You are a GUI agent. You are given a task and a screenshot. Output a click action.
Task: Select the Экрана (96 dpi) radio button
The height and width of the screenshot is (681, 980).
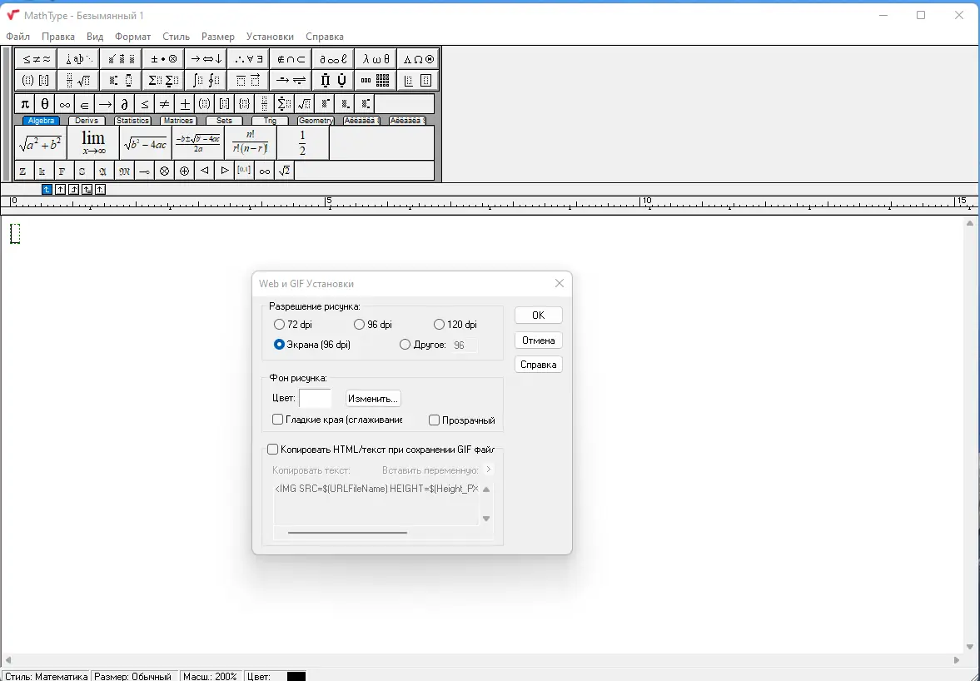(x=280, y=345)
